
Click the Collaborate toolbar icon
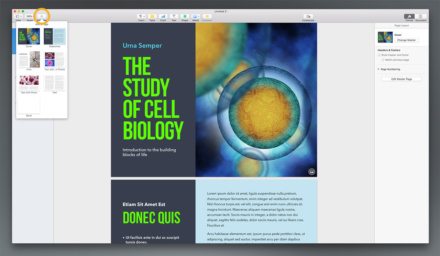click(308, 16)
